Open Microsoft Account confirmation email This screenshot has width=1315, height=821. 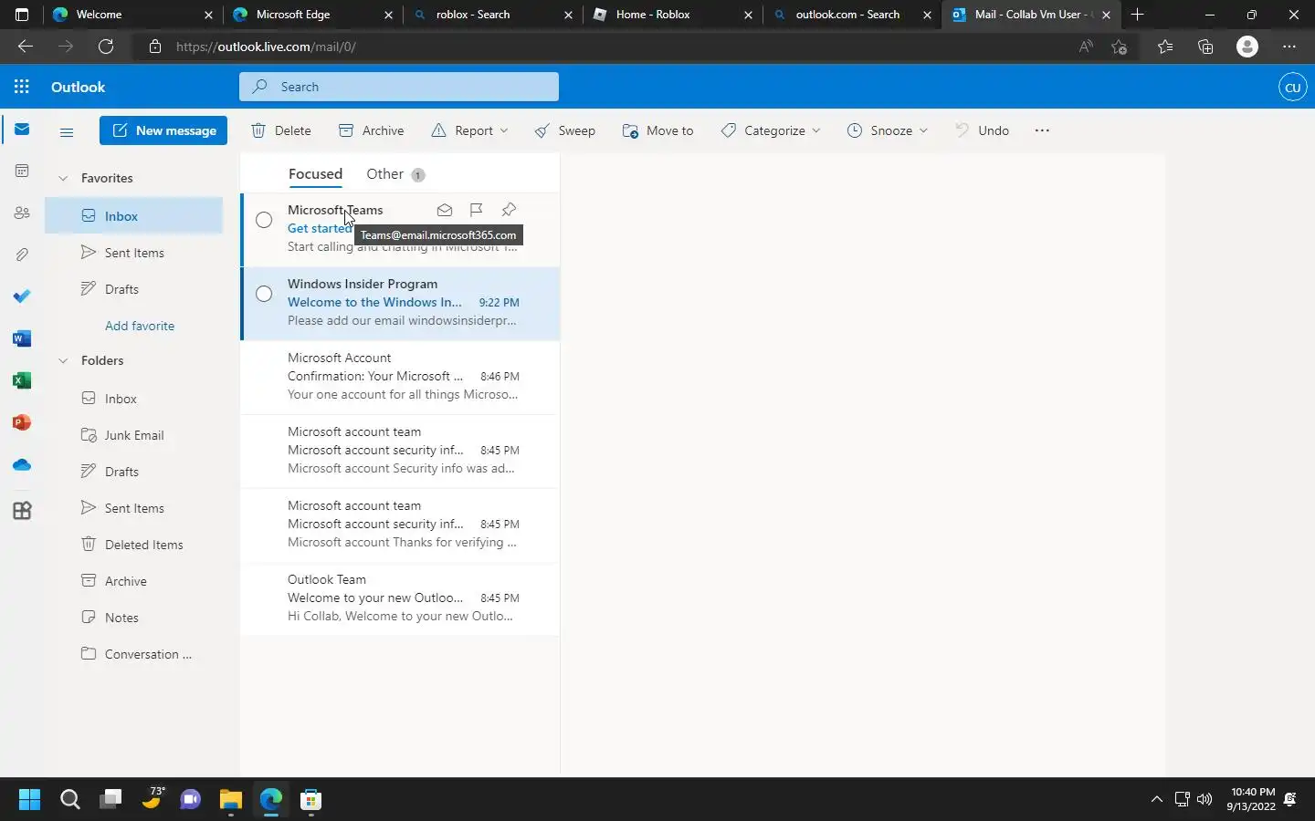400,376
